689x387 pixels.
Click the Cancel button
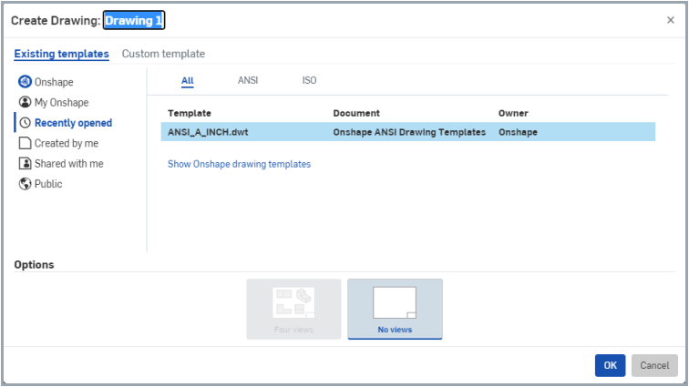coord(654,365)
